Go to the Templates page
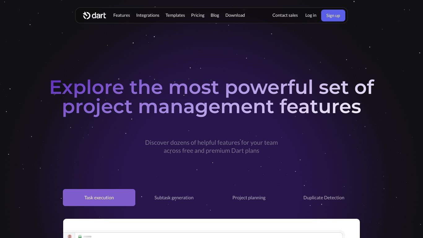The height and width of the screenshot is (238, 423). click(x=175, y=15)
